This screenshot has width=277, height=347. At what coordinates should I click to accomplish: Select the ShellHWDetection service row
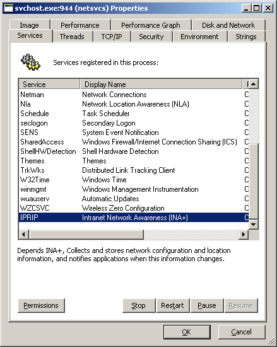click(x=134, y=151)
